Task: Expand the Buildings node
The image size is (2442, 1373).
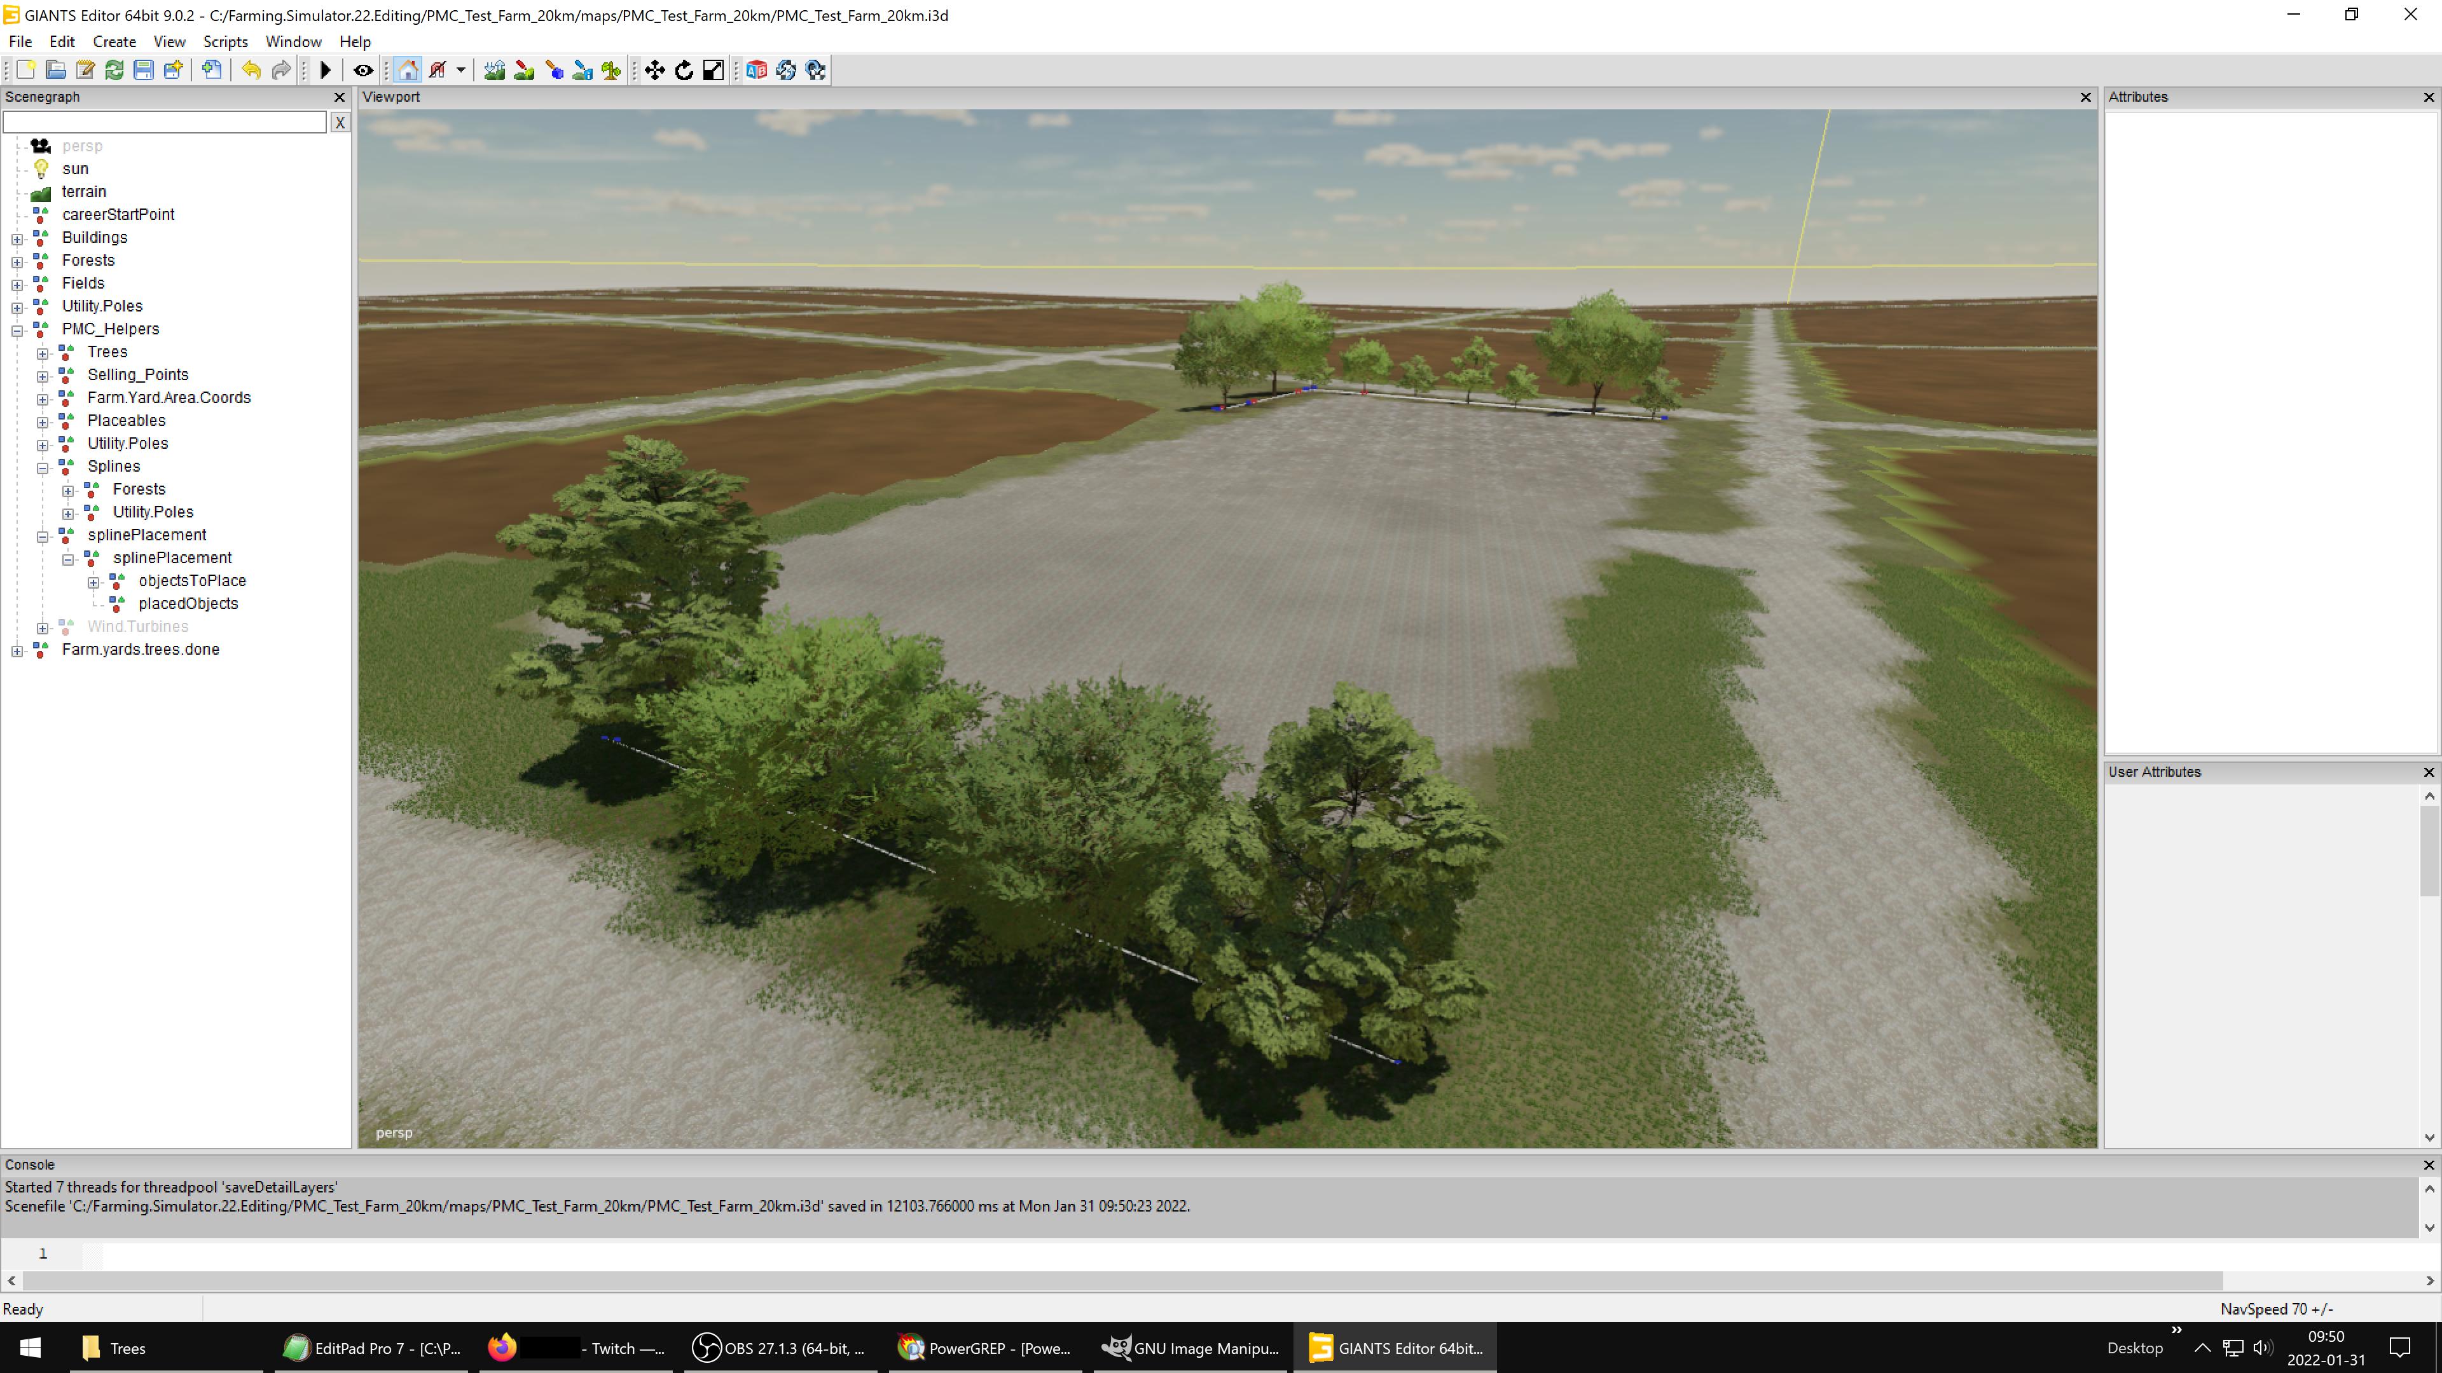Action: tap(17, 239)
